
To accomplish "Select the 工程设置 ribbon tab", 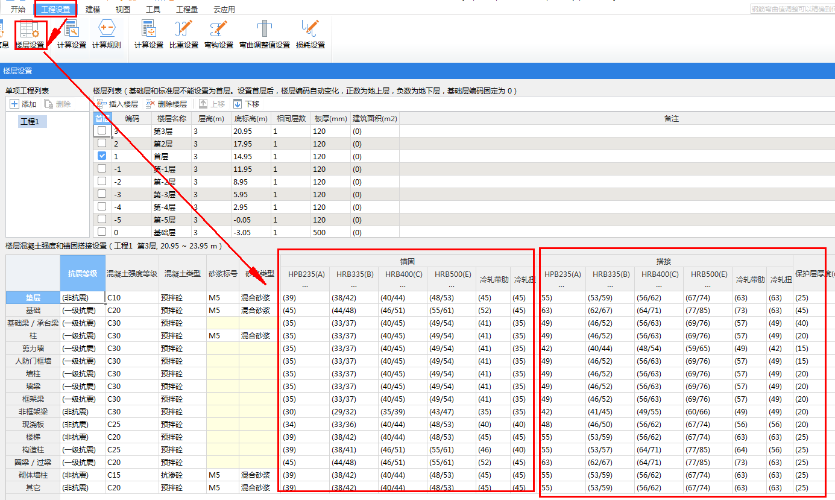I will 55,9.
